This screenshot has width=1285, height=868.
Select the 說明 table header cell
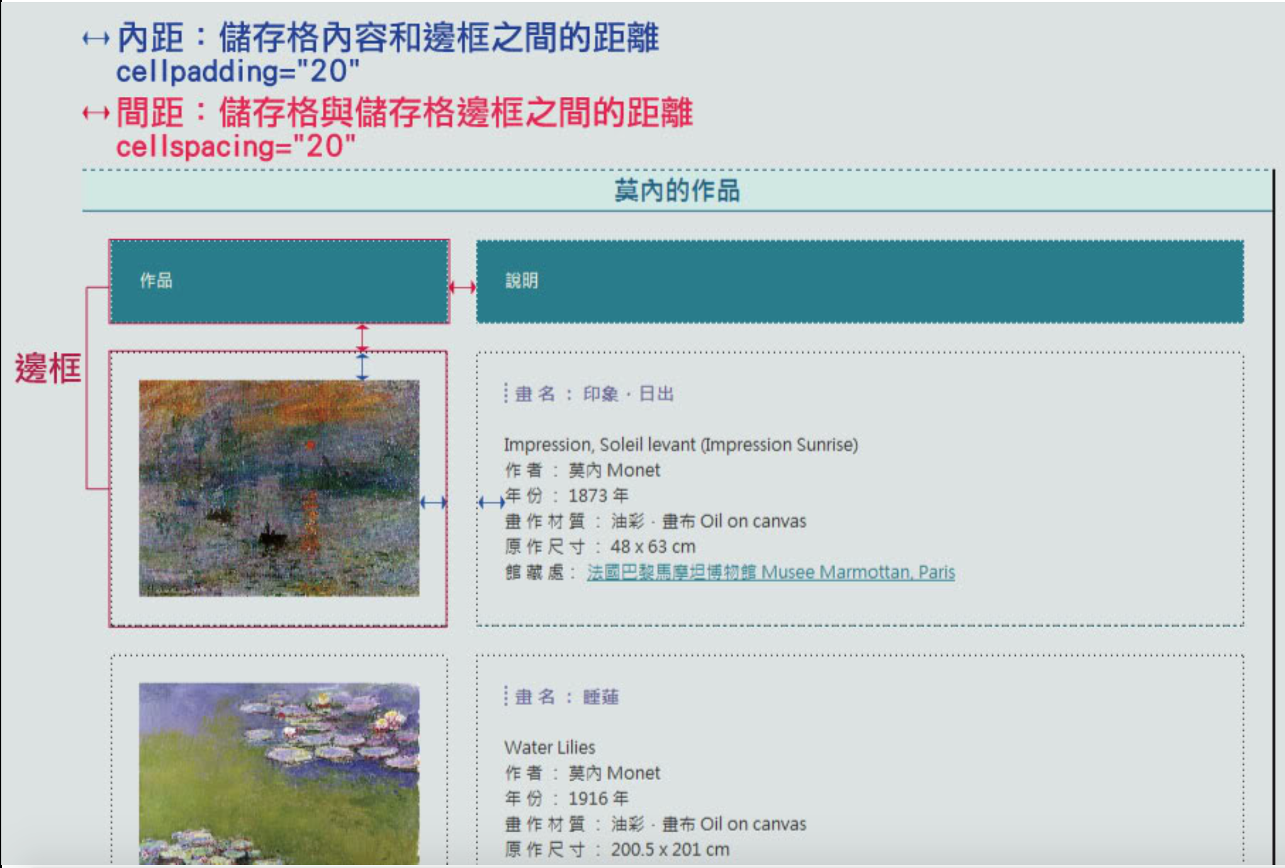click(859, 281)
